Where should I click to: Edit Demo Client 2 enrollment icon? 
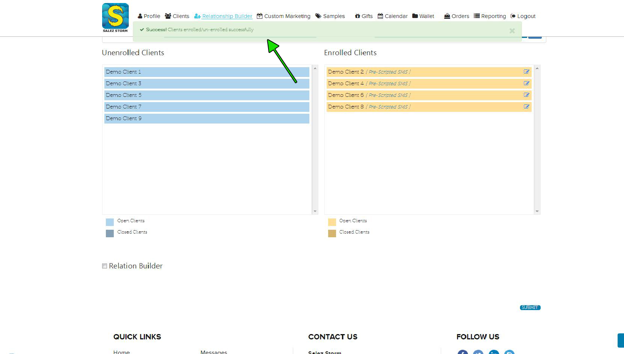coord(526,72)
